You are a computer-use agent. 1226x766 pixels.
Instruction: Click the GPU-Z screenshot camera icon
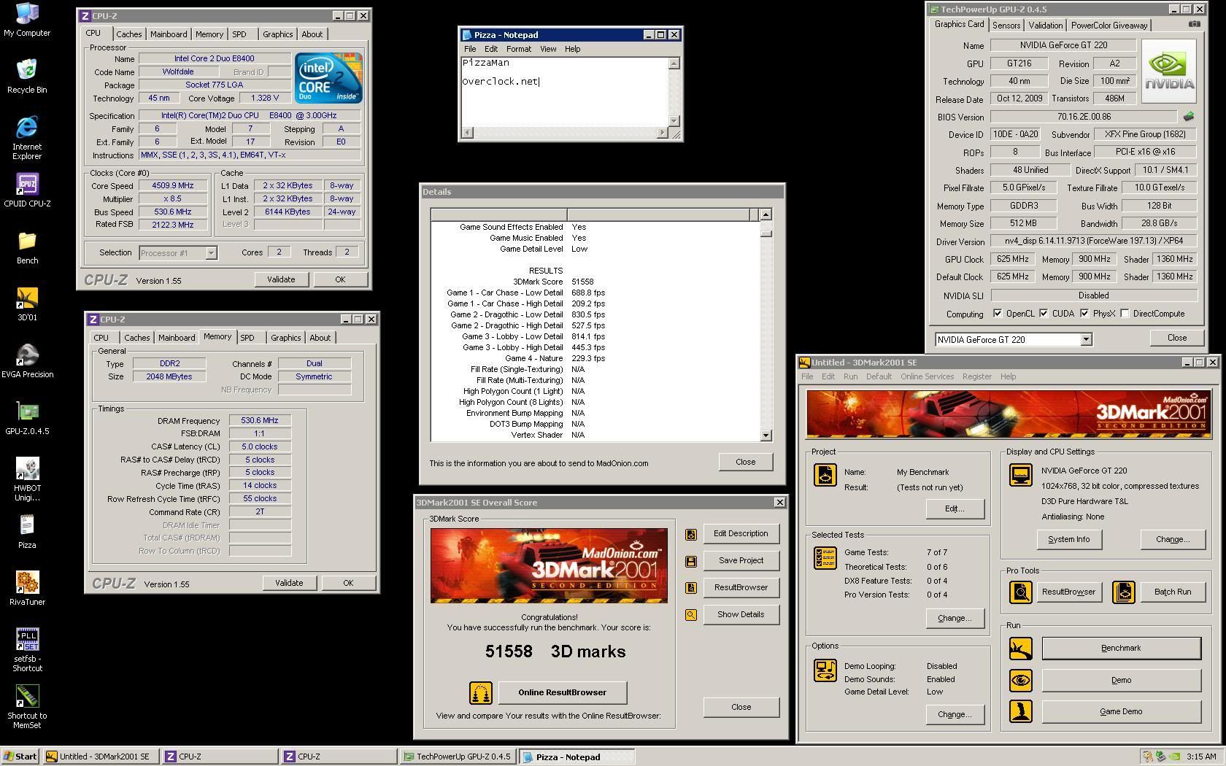[x=1194, y=24]
